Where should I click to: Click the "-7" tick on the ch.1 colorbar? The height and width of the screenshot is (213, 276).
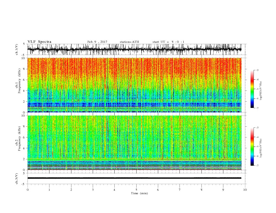point(257,108)
